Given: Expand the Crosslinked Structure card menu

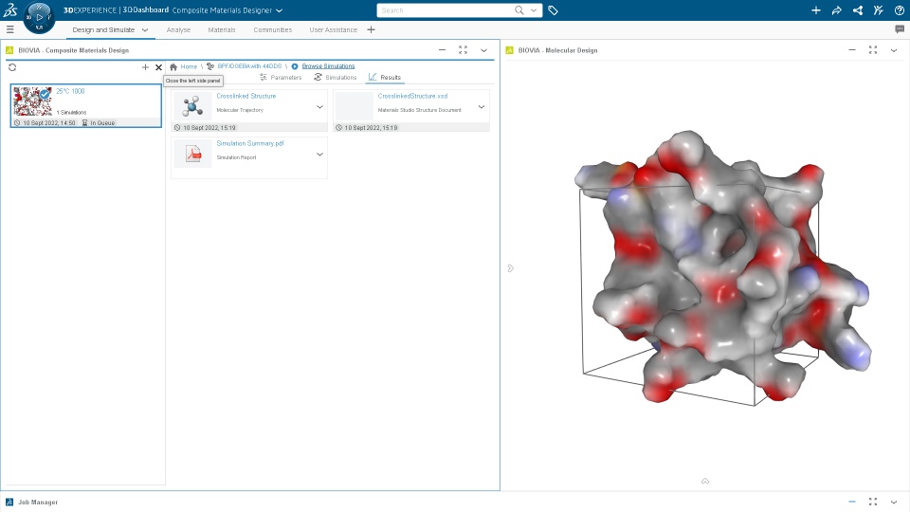Looking at the screenshot, I should coord(319,107).
